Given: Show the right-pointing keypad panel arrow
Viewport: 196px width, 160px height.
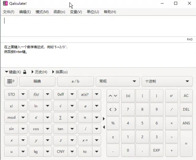Looking at the screenshot, I should tap(104, 119).
